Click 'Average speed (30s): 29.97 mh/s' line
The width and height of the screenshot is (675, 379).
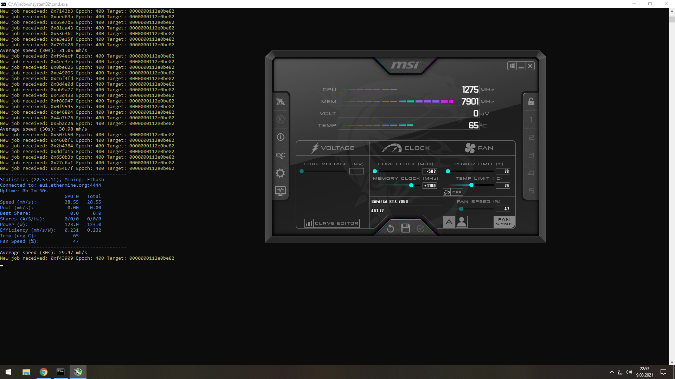tap(44, 253)
